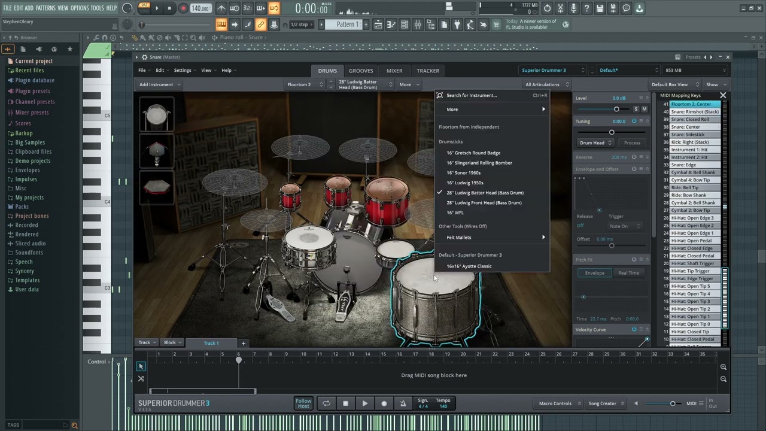Image resolution: width=766 pixels, height=431 pixels.
Task: Click Search for Instrument field
Action: pyautogui.click(x=492, y=95)
